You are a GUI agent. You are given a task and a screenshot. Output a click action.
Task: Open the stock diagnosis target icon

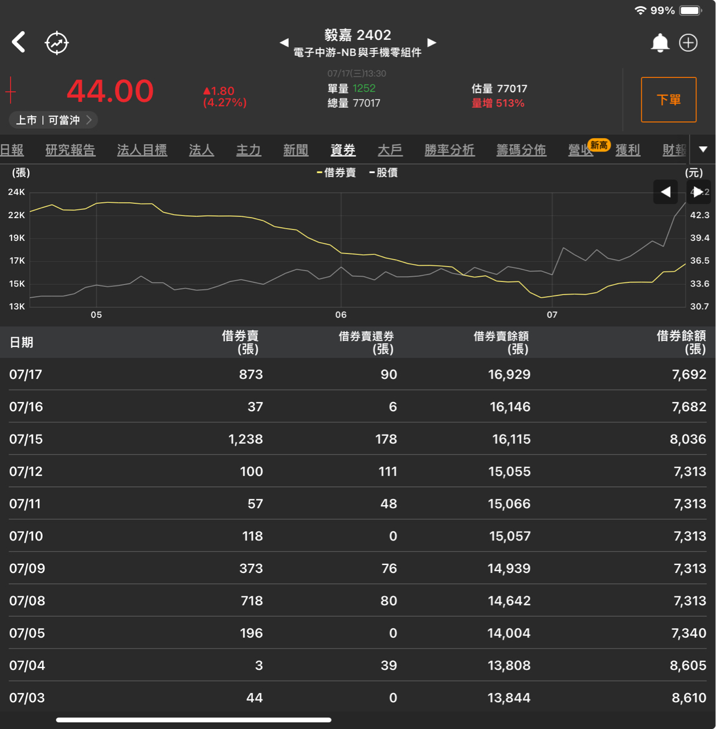pos(57,42)
